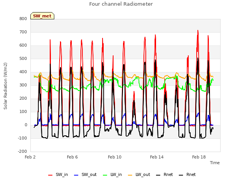Click the 100 y-axis tick label

click(x=23, y=112)
